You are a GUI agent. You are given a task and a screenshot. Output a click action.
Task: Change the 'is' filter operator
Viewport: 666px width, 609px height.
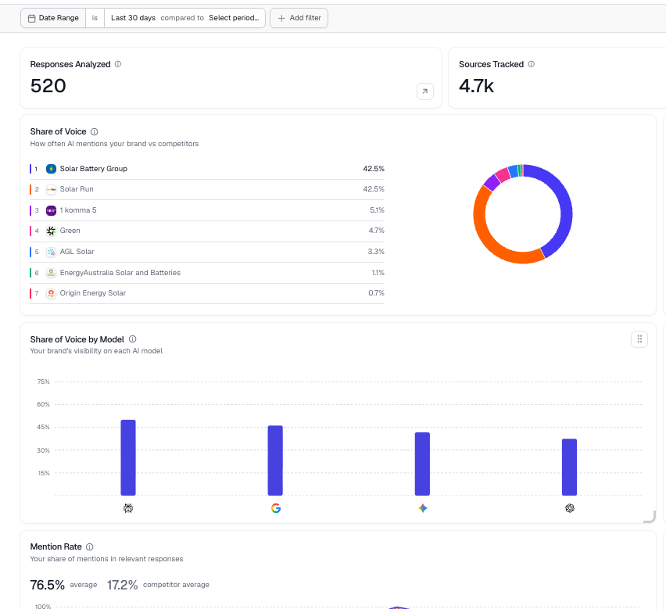(x=95, y=18)
